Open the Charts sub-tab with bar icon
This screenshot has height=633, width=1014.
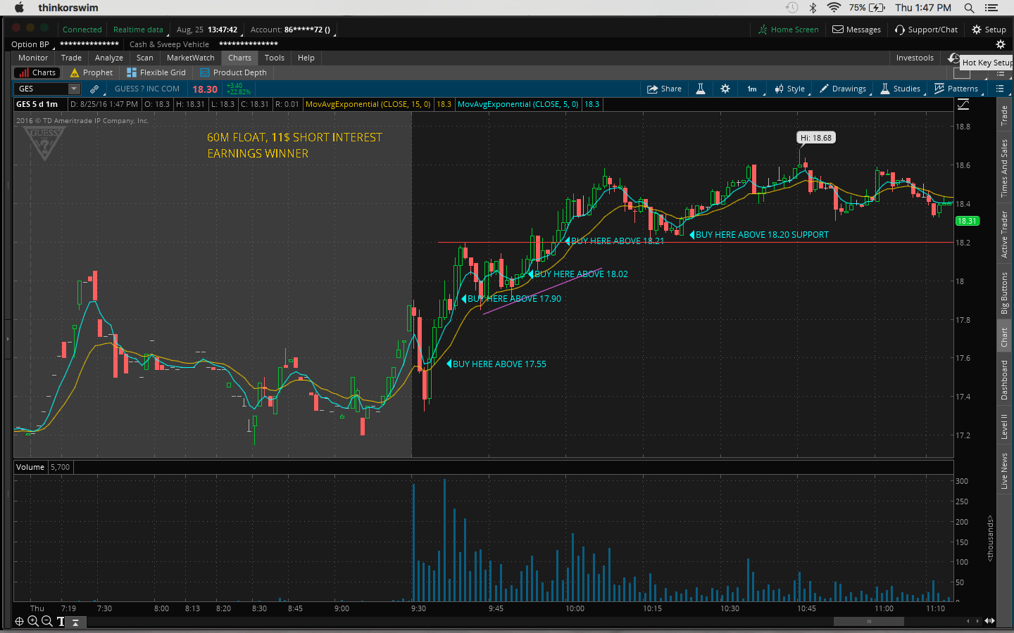(x=37, y=72)
